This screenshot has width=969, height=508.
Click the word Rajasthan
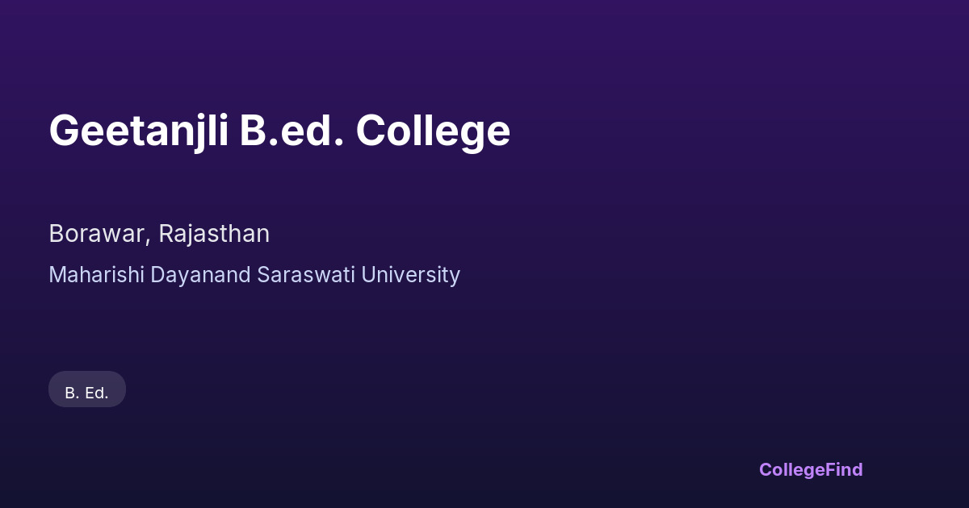[214, 234]
